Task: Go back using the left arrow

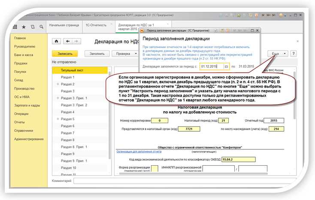Action: [67, 41]
